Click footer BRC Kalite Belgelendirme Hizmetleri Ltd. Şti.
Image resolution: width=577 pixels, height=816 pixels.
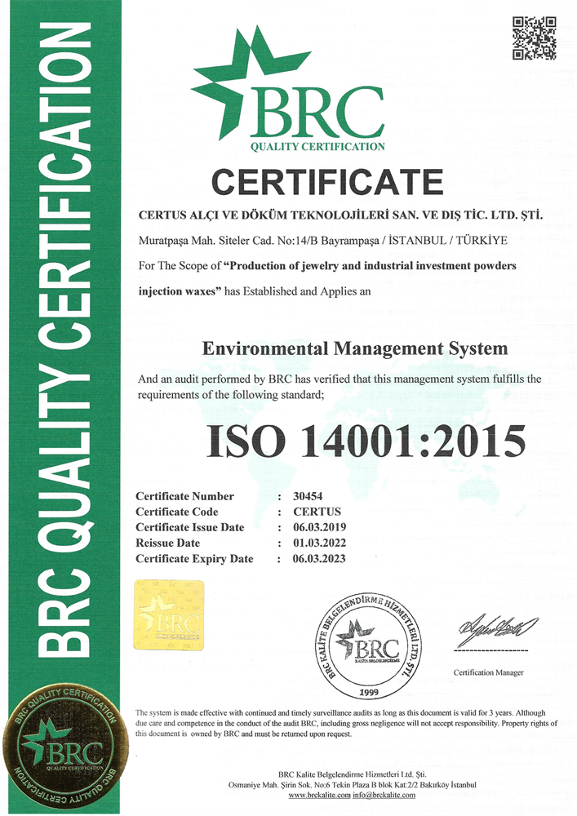click(353, 774)
